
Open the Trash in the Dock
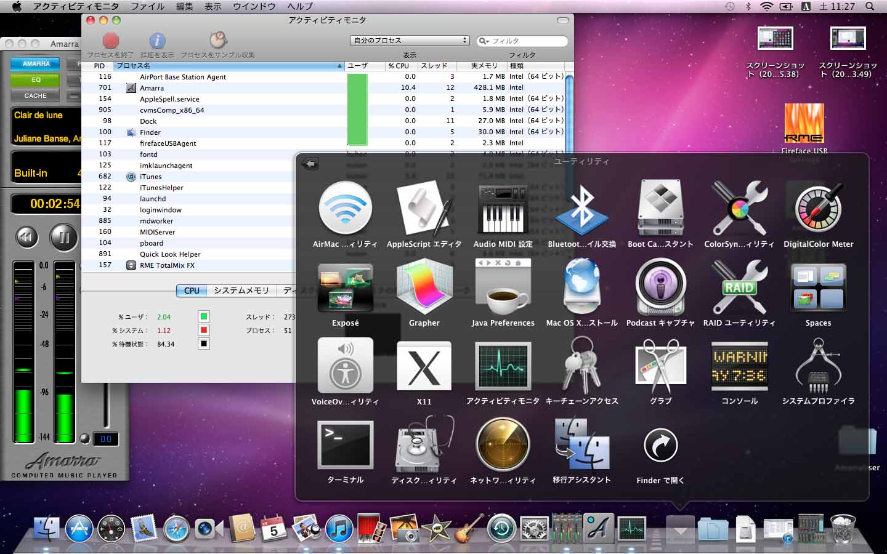pos(843,528)
